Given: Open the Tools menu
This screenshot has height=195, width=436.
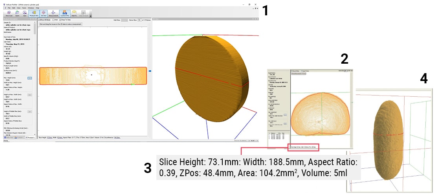Looking at the screenshot, I should click(24, 7).
